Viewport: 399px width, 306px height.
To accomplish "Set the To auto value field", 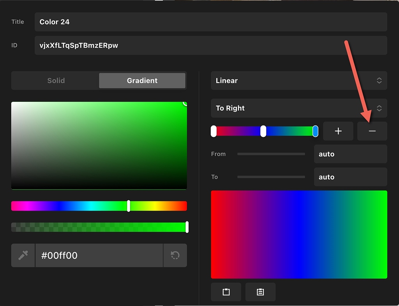I will click(x=350, y=177).
